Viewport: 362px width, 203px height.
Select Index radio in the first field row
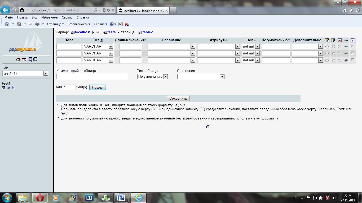(x=333, y=47)
